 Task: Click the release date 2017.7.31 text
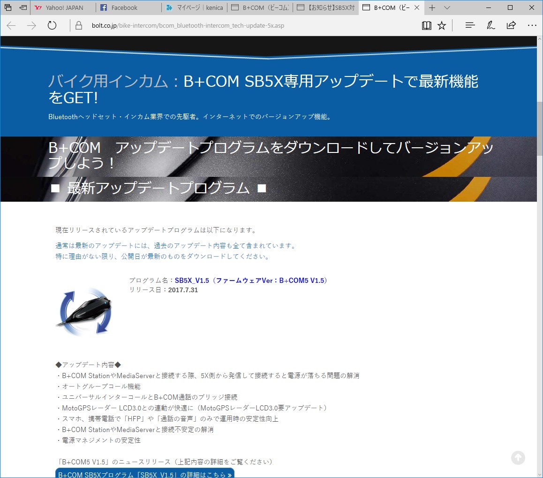183,290
